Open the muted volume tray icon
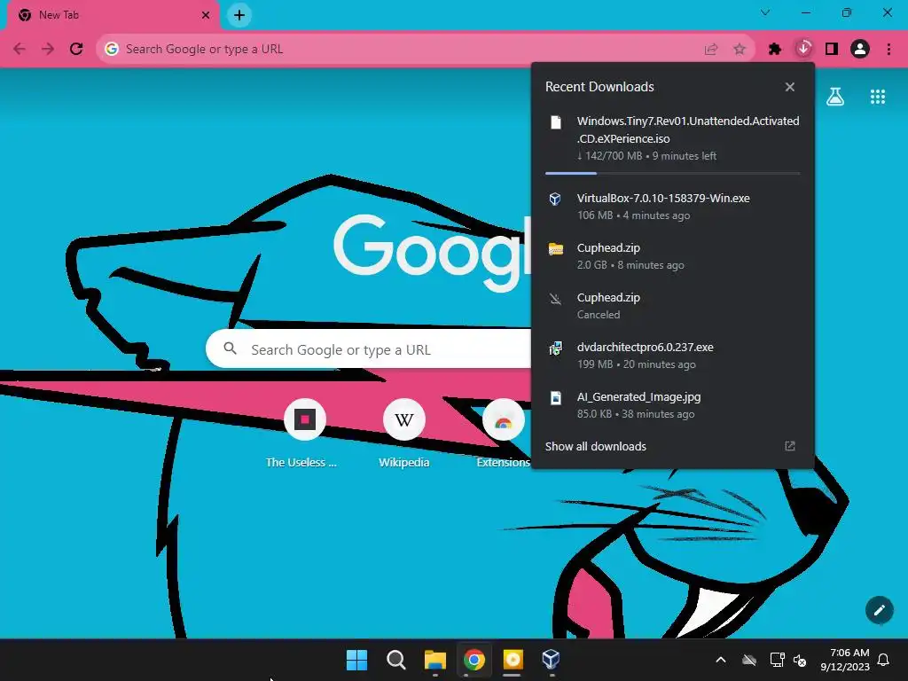This screenshot has height=681, width=908. pos(801,660)
